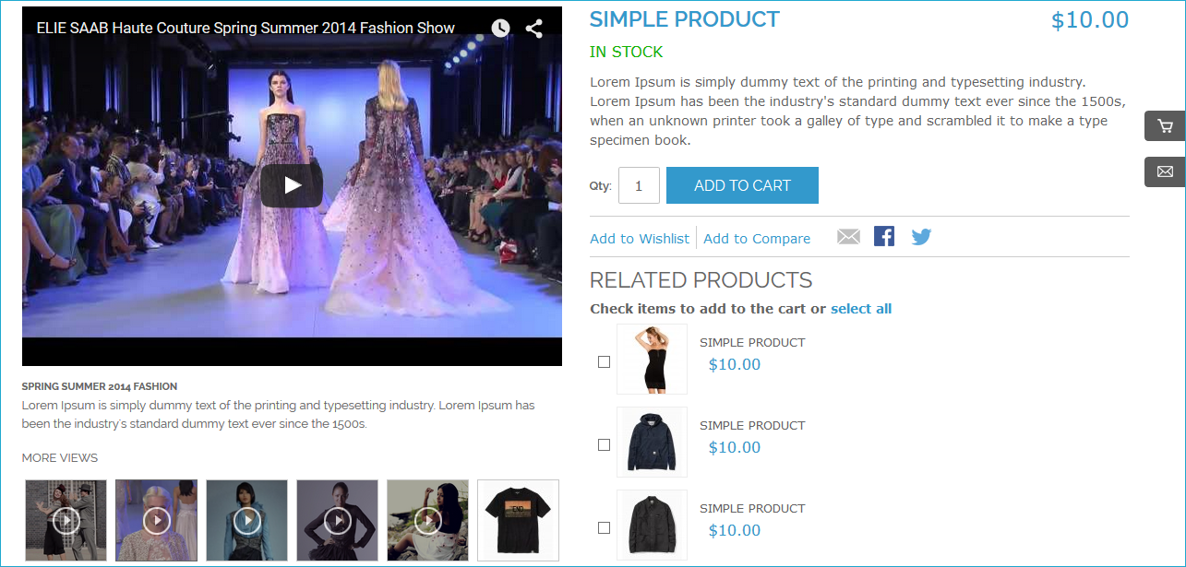The width and height of the screenshot is (1186, 567).
Task: Check the box beside the navy hoodie product
Action: (604, 444)
